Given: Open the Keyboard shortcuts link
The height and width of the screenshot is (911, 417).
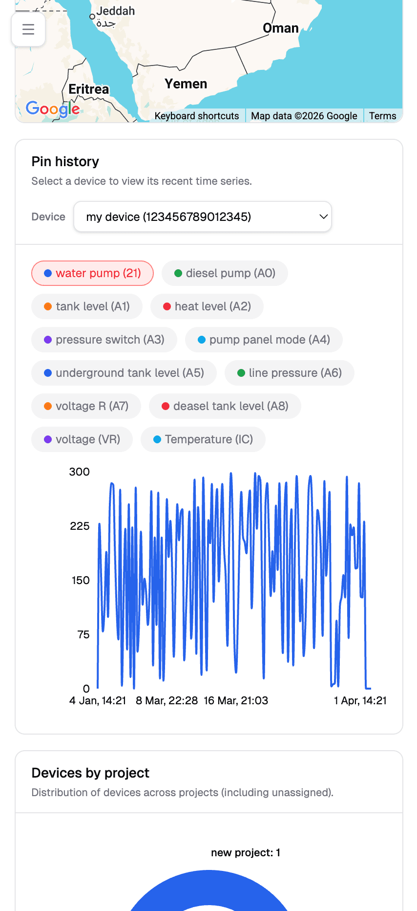Looking at the screenshot, I should pos(196,116).
